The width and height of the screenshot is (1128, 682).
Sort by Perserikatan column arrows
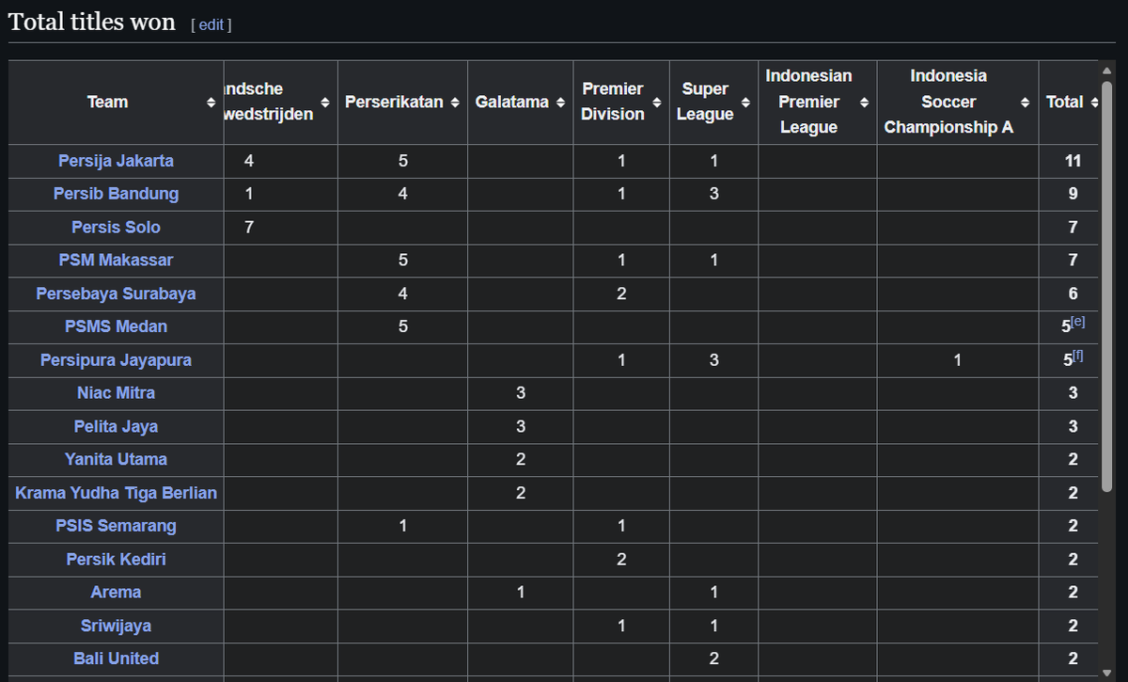455,103
